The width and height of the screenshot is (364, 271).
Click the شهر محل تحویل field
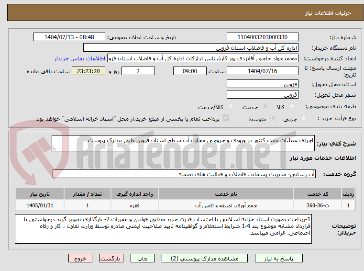tap(262, 95)
